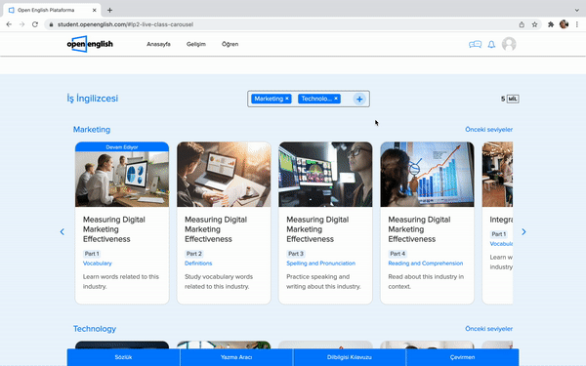Go forward in browser history

tap(22, 24)
